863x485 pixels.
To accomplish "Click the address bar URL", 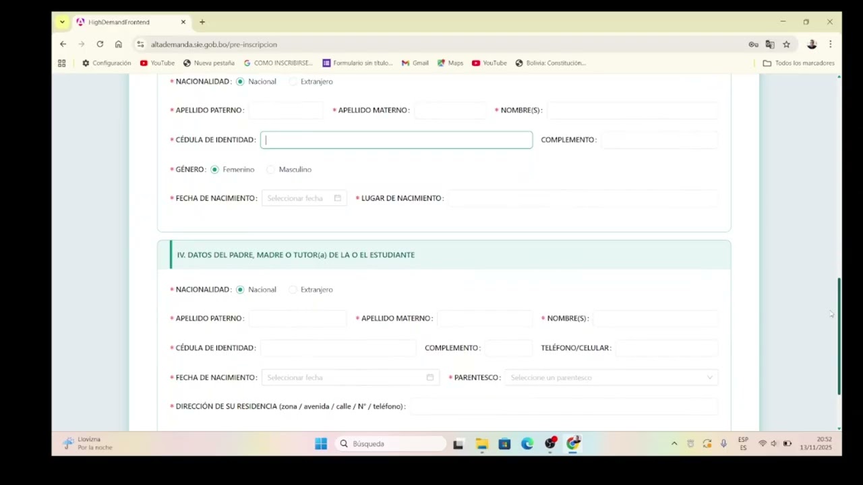I will click(214, 44).
